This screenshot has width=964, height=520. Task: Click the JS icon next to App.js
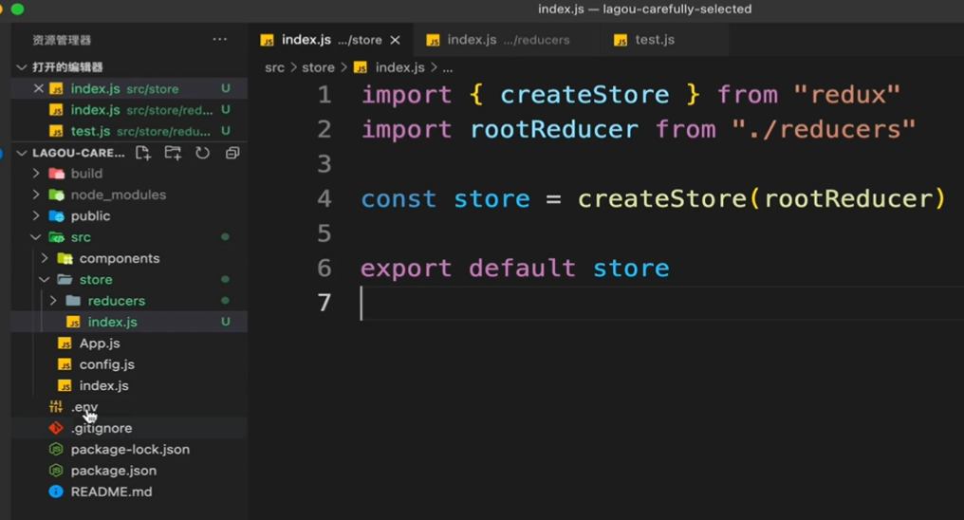coord(65,343)
